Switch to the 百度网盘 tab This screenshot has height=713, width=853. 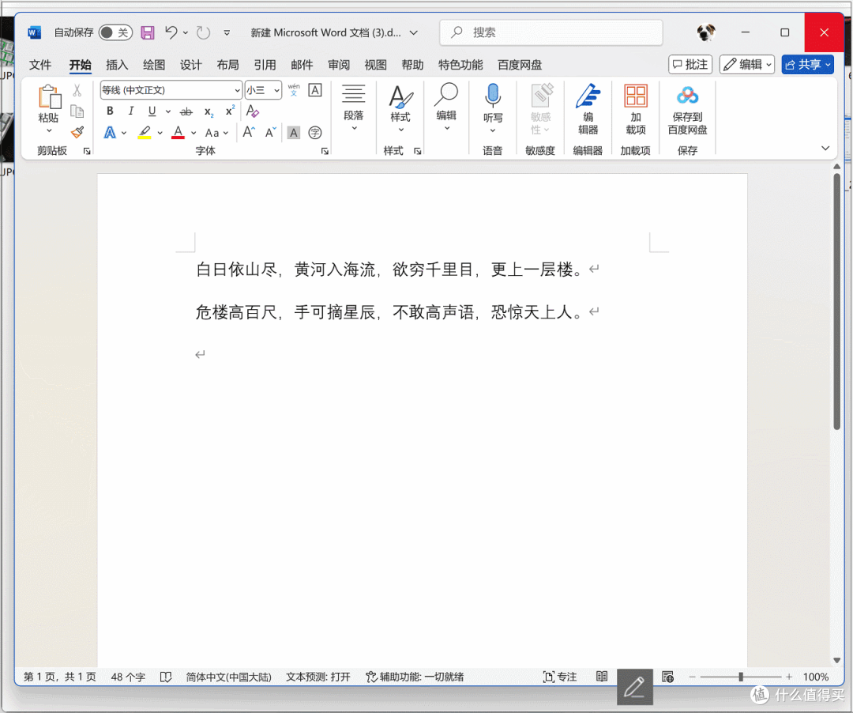(x=520, y=65)
